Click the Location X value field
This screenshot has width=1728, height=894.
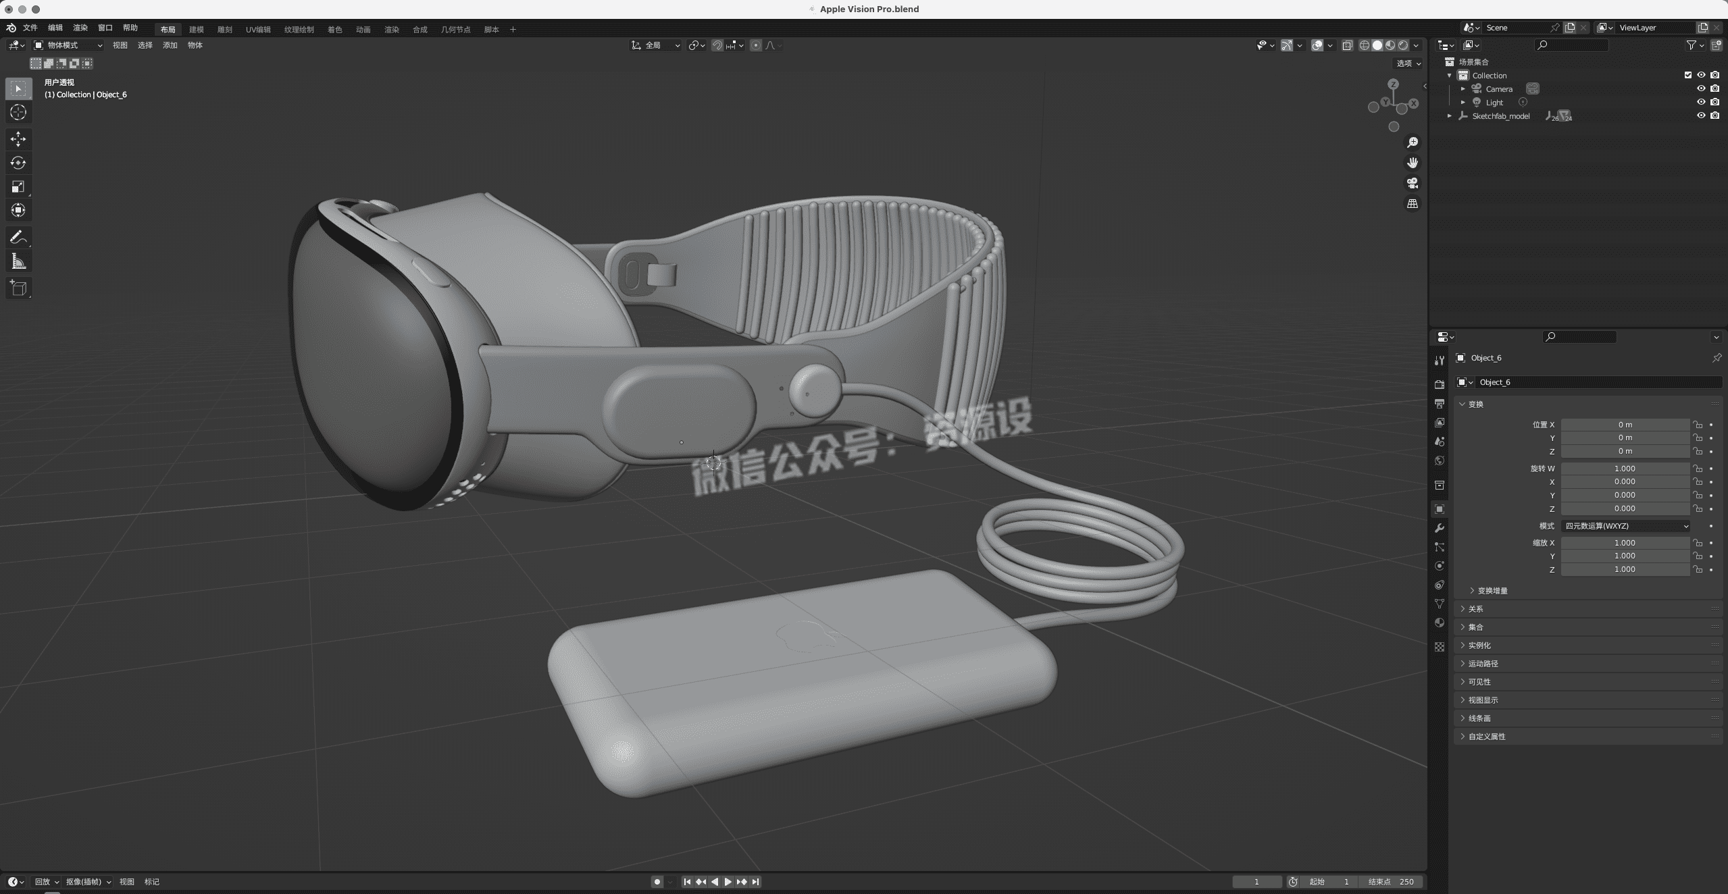pyautogui.click(x=1625, y=425)
